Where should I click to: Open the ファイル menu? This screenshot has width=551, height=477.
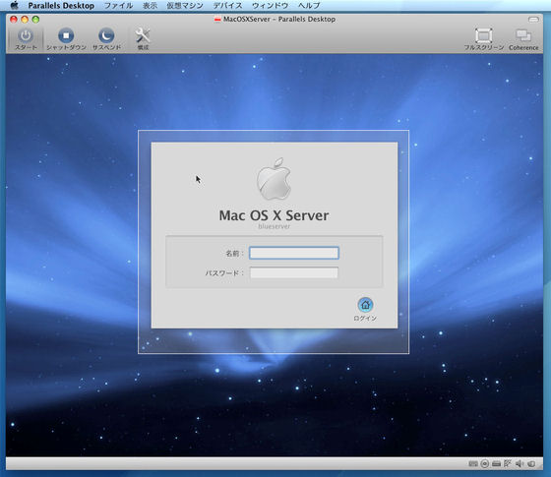[119, 6]
